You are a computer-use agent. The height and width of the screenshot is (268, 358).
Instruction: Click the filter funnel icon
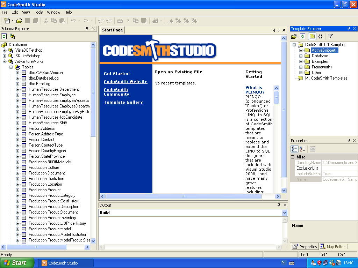[x=330, y=36]
